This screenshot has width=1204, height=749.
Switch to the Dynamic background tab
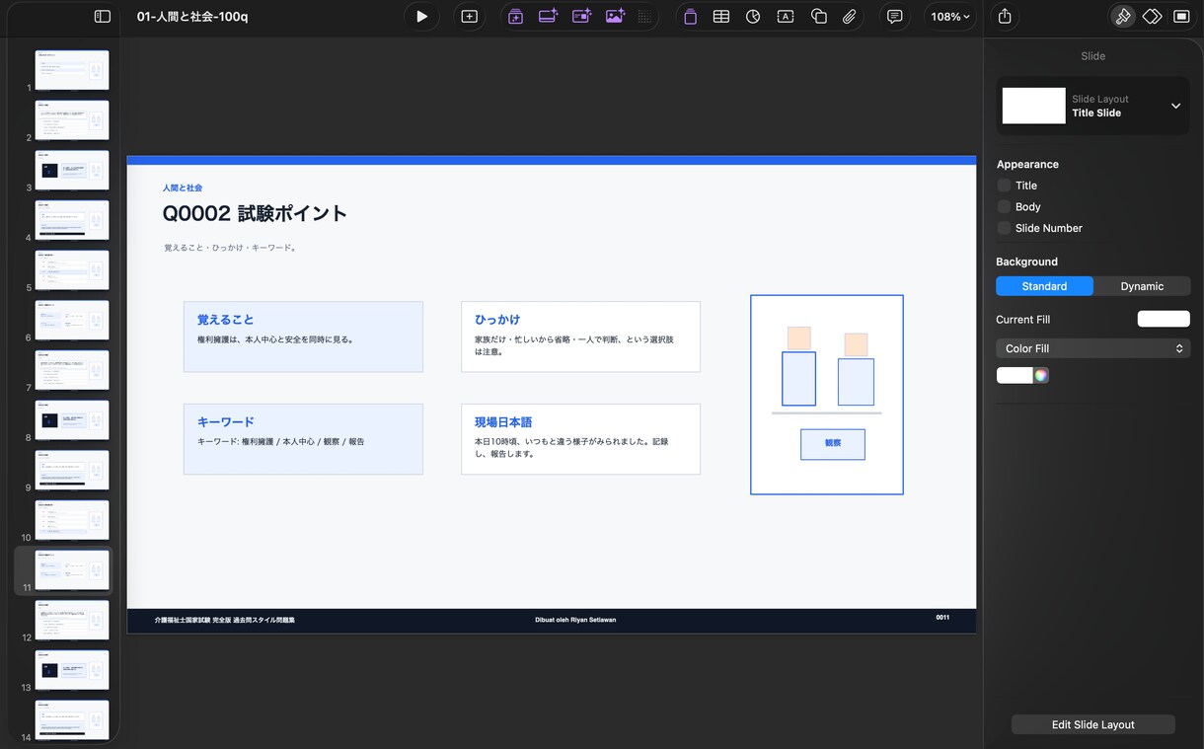pyautogui.click(x=1142, y=286)
